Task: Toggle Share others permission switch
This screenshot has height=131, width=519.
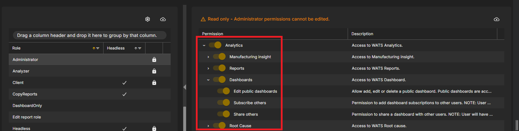Action: pyautogui.click(x=223, y=114)
